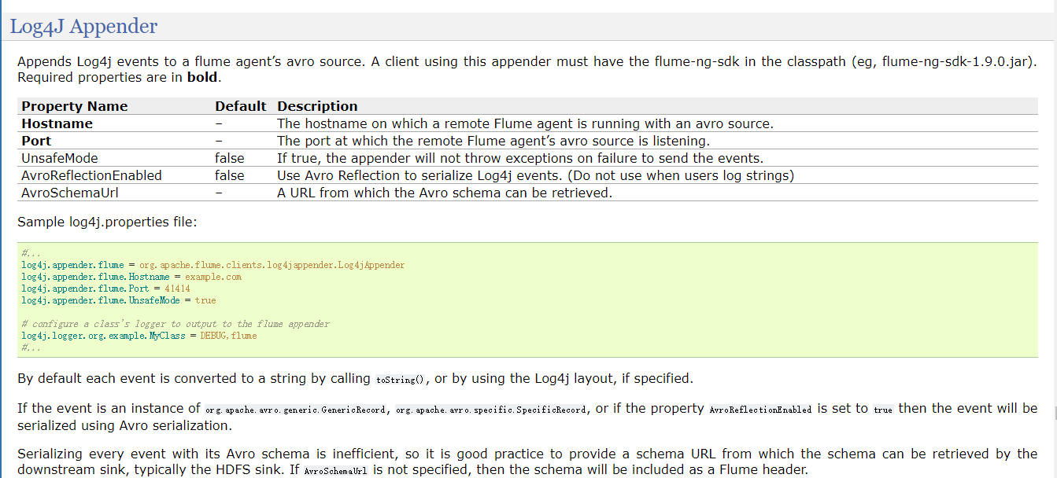Click the DEBUG,flume logger value

(x=228, y=336)
